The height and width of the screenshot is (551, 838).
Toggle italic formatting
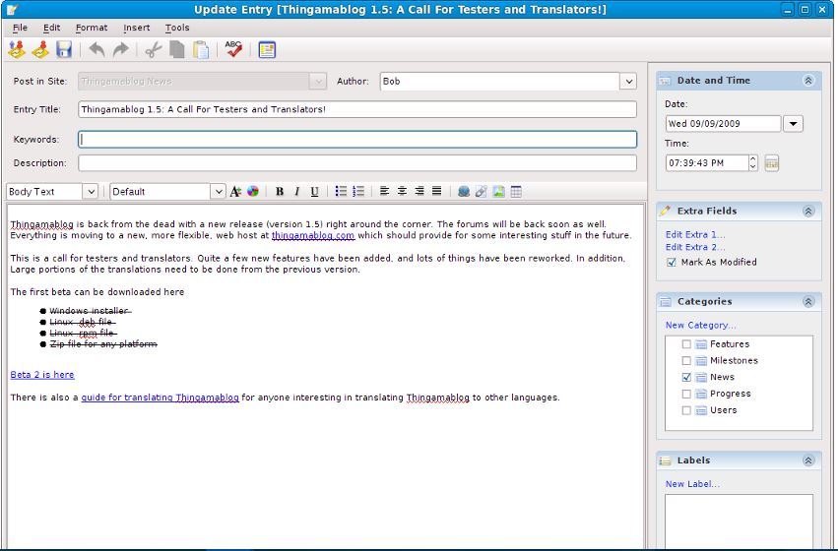click(297, 191)
